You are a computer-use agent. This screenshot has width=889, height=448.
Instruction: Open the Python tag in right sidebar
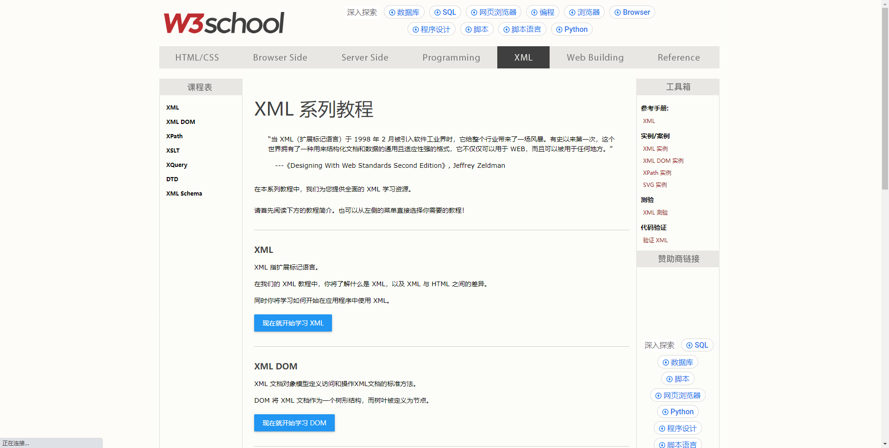[x=678, y=412]
